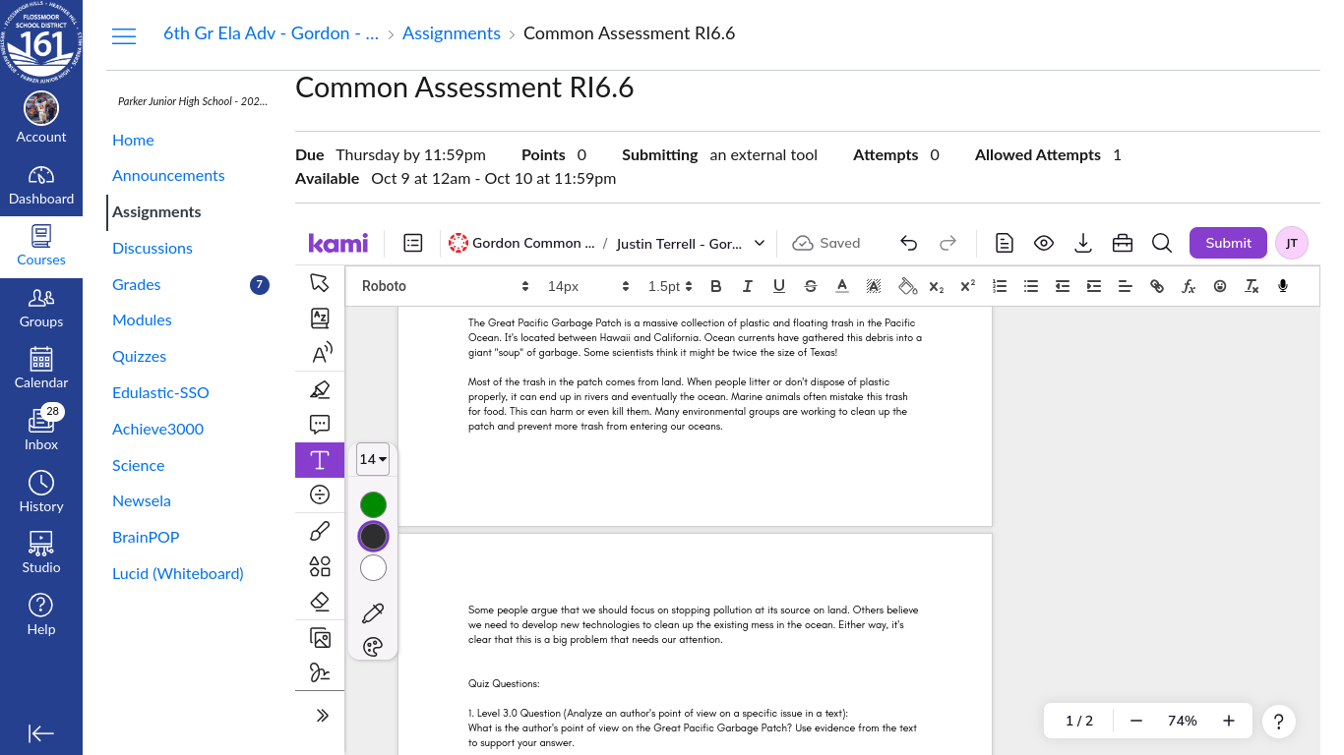Open Grades in course menu
The image size is (1344, 755).
point(136,284)
